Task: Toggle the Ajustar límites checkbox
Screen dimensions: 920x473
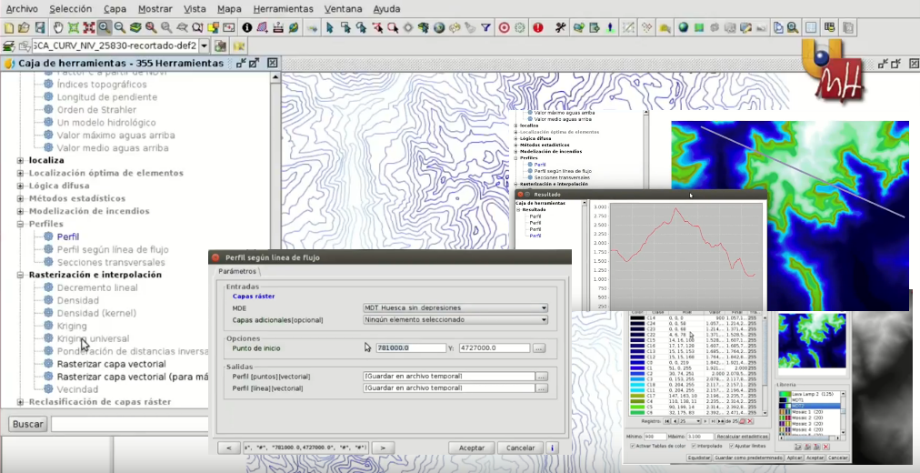Action: [x=733, y=447]
